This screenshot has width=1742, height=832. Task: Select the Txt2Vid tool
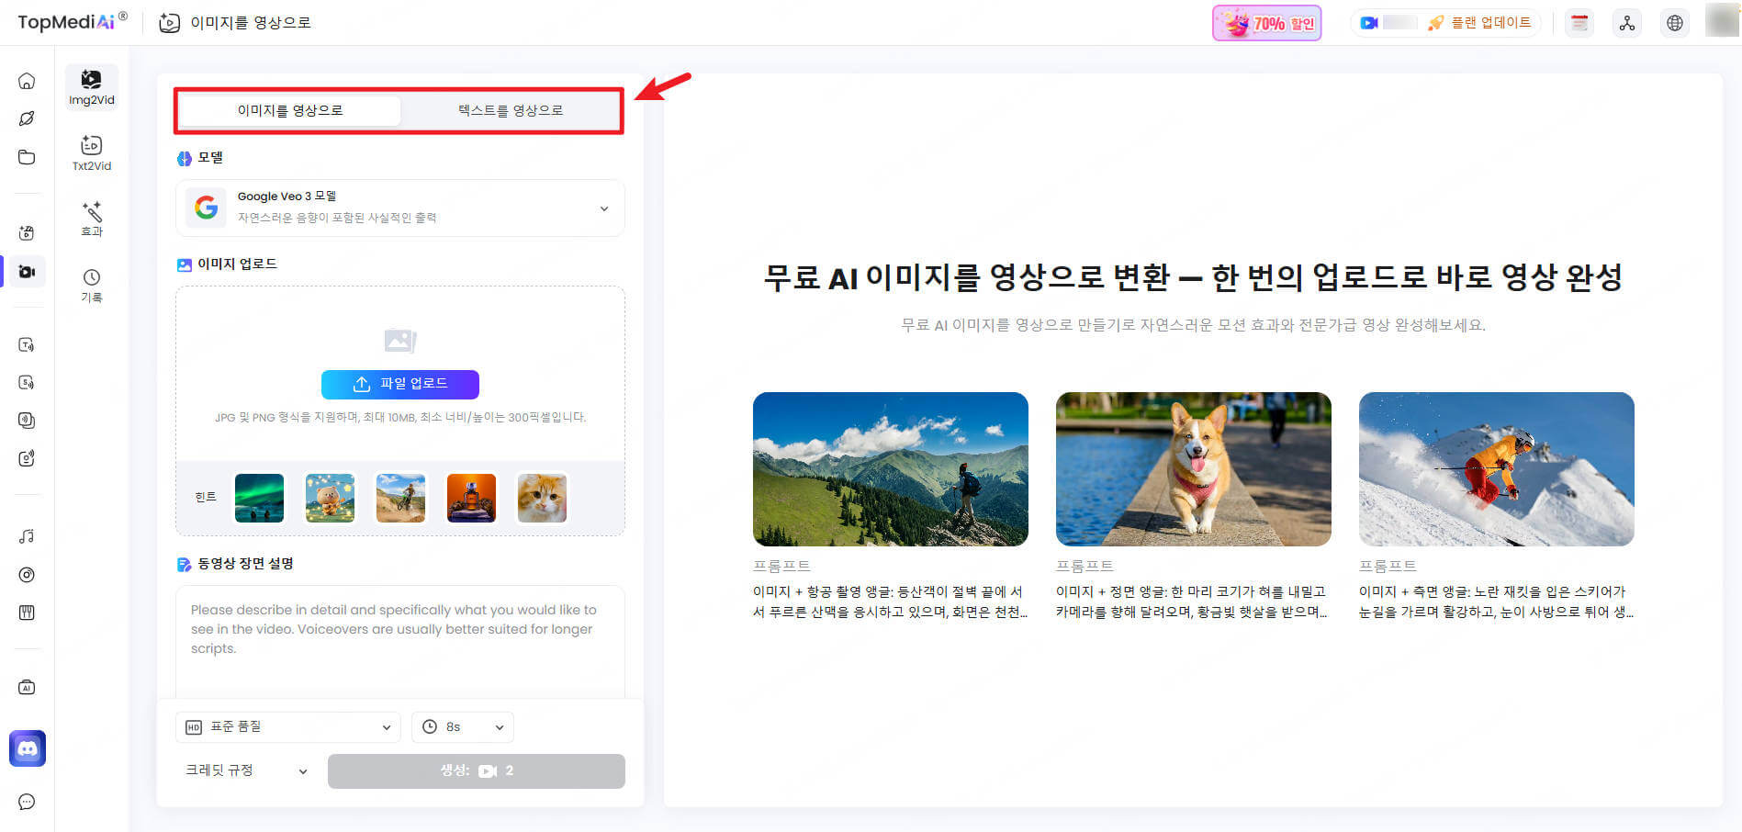[92, 153]
